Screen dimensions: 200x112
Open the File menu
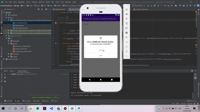tap(6, 2)
